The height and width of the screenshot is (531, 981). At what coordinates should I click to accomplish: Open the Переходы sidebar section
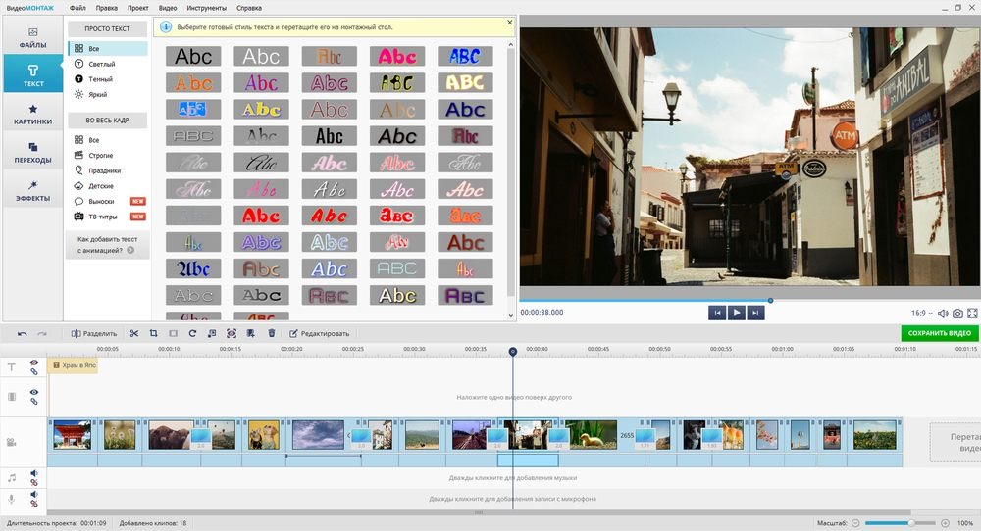pyautogui.click(x=33, y=153)
